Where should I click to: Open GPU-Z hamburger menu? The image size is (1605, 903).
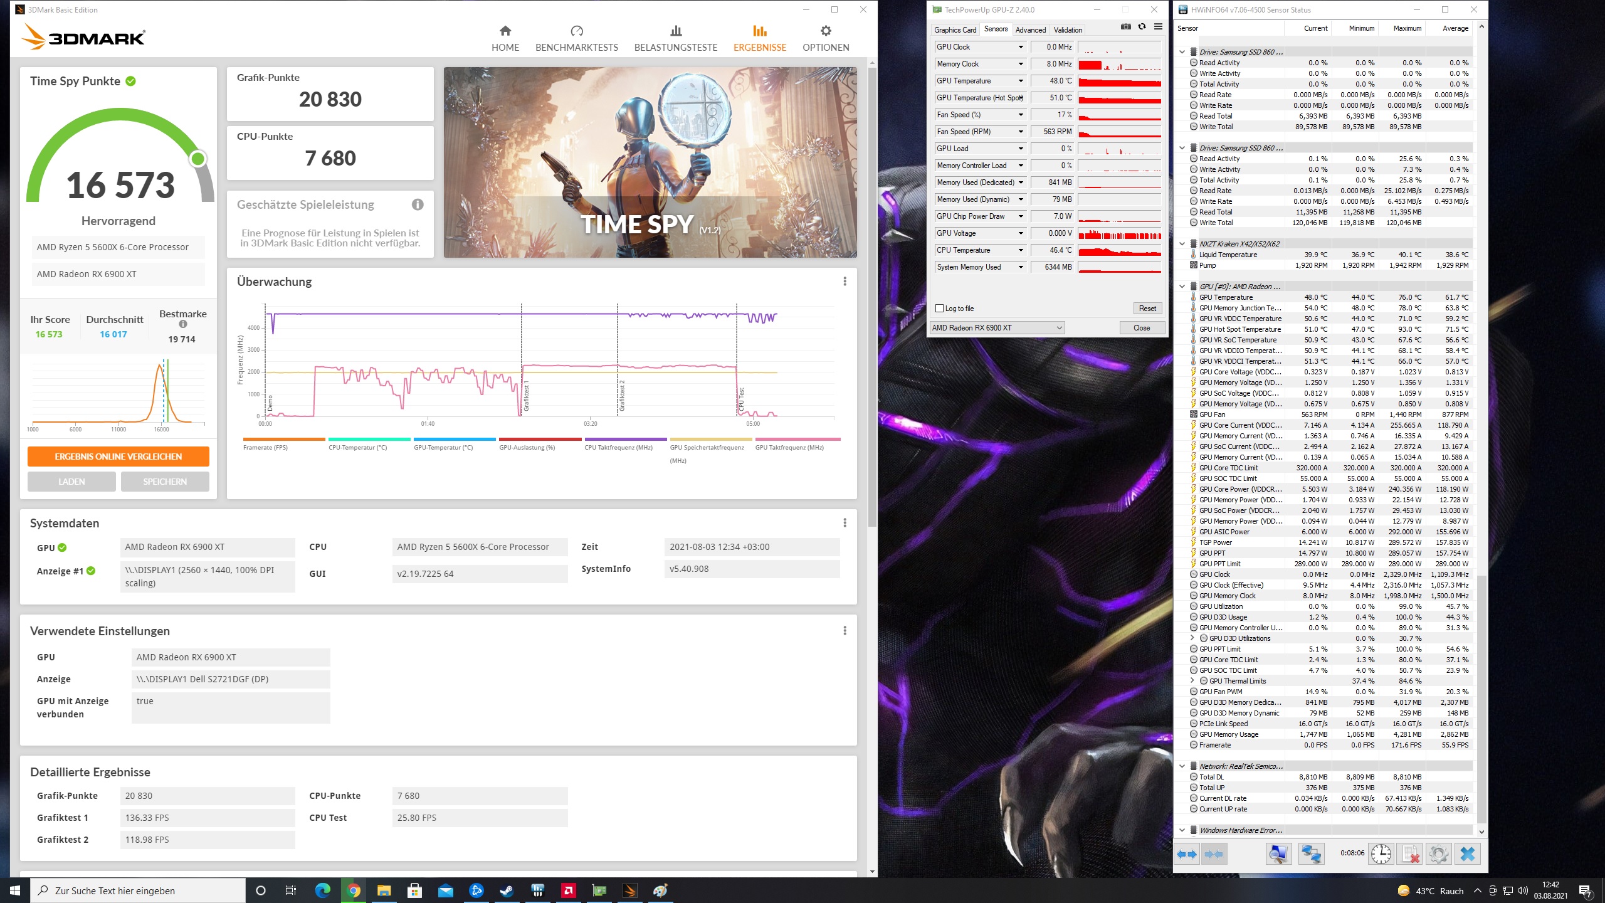(x=1158, y=27)
